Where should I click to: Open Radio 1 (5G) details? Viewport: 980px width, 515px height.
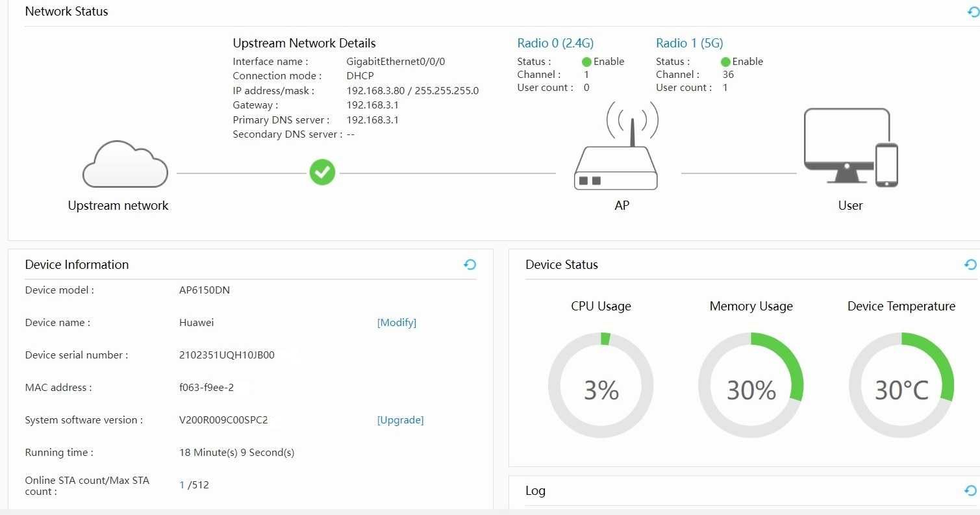click(689, 43)
